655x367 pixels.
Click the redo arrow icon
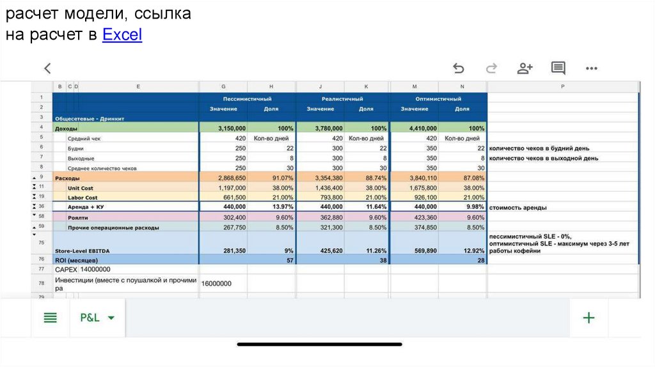492,68
